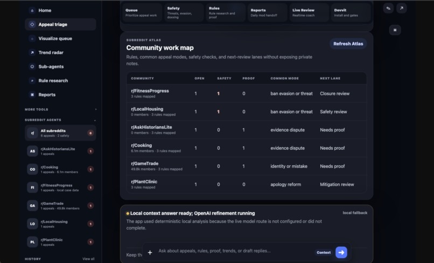The width and height of the screenshot is (434, 263).
Task: Open the Rule research menu item
Action: 60,81
